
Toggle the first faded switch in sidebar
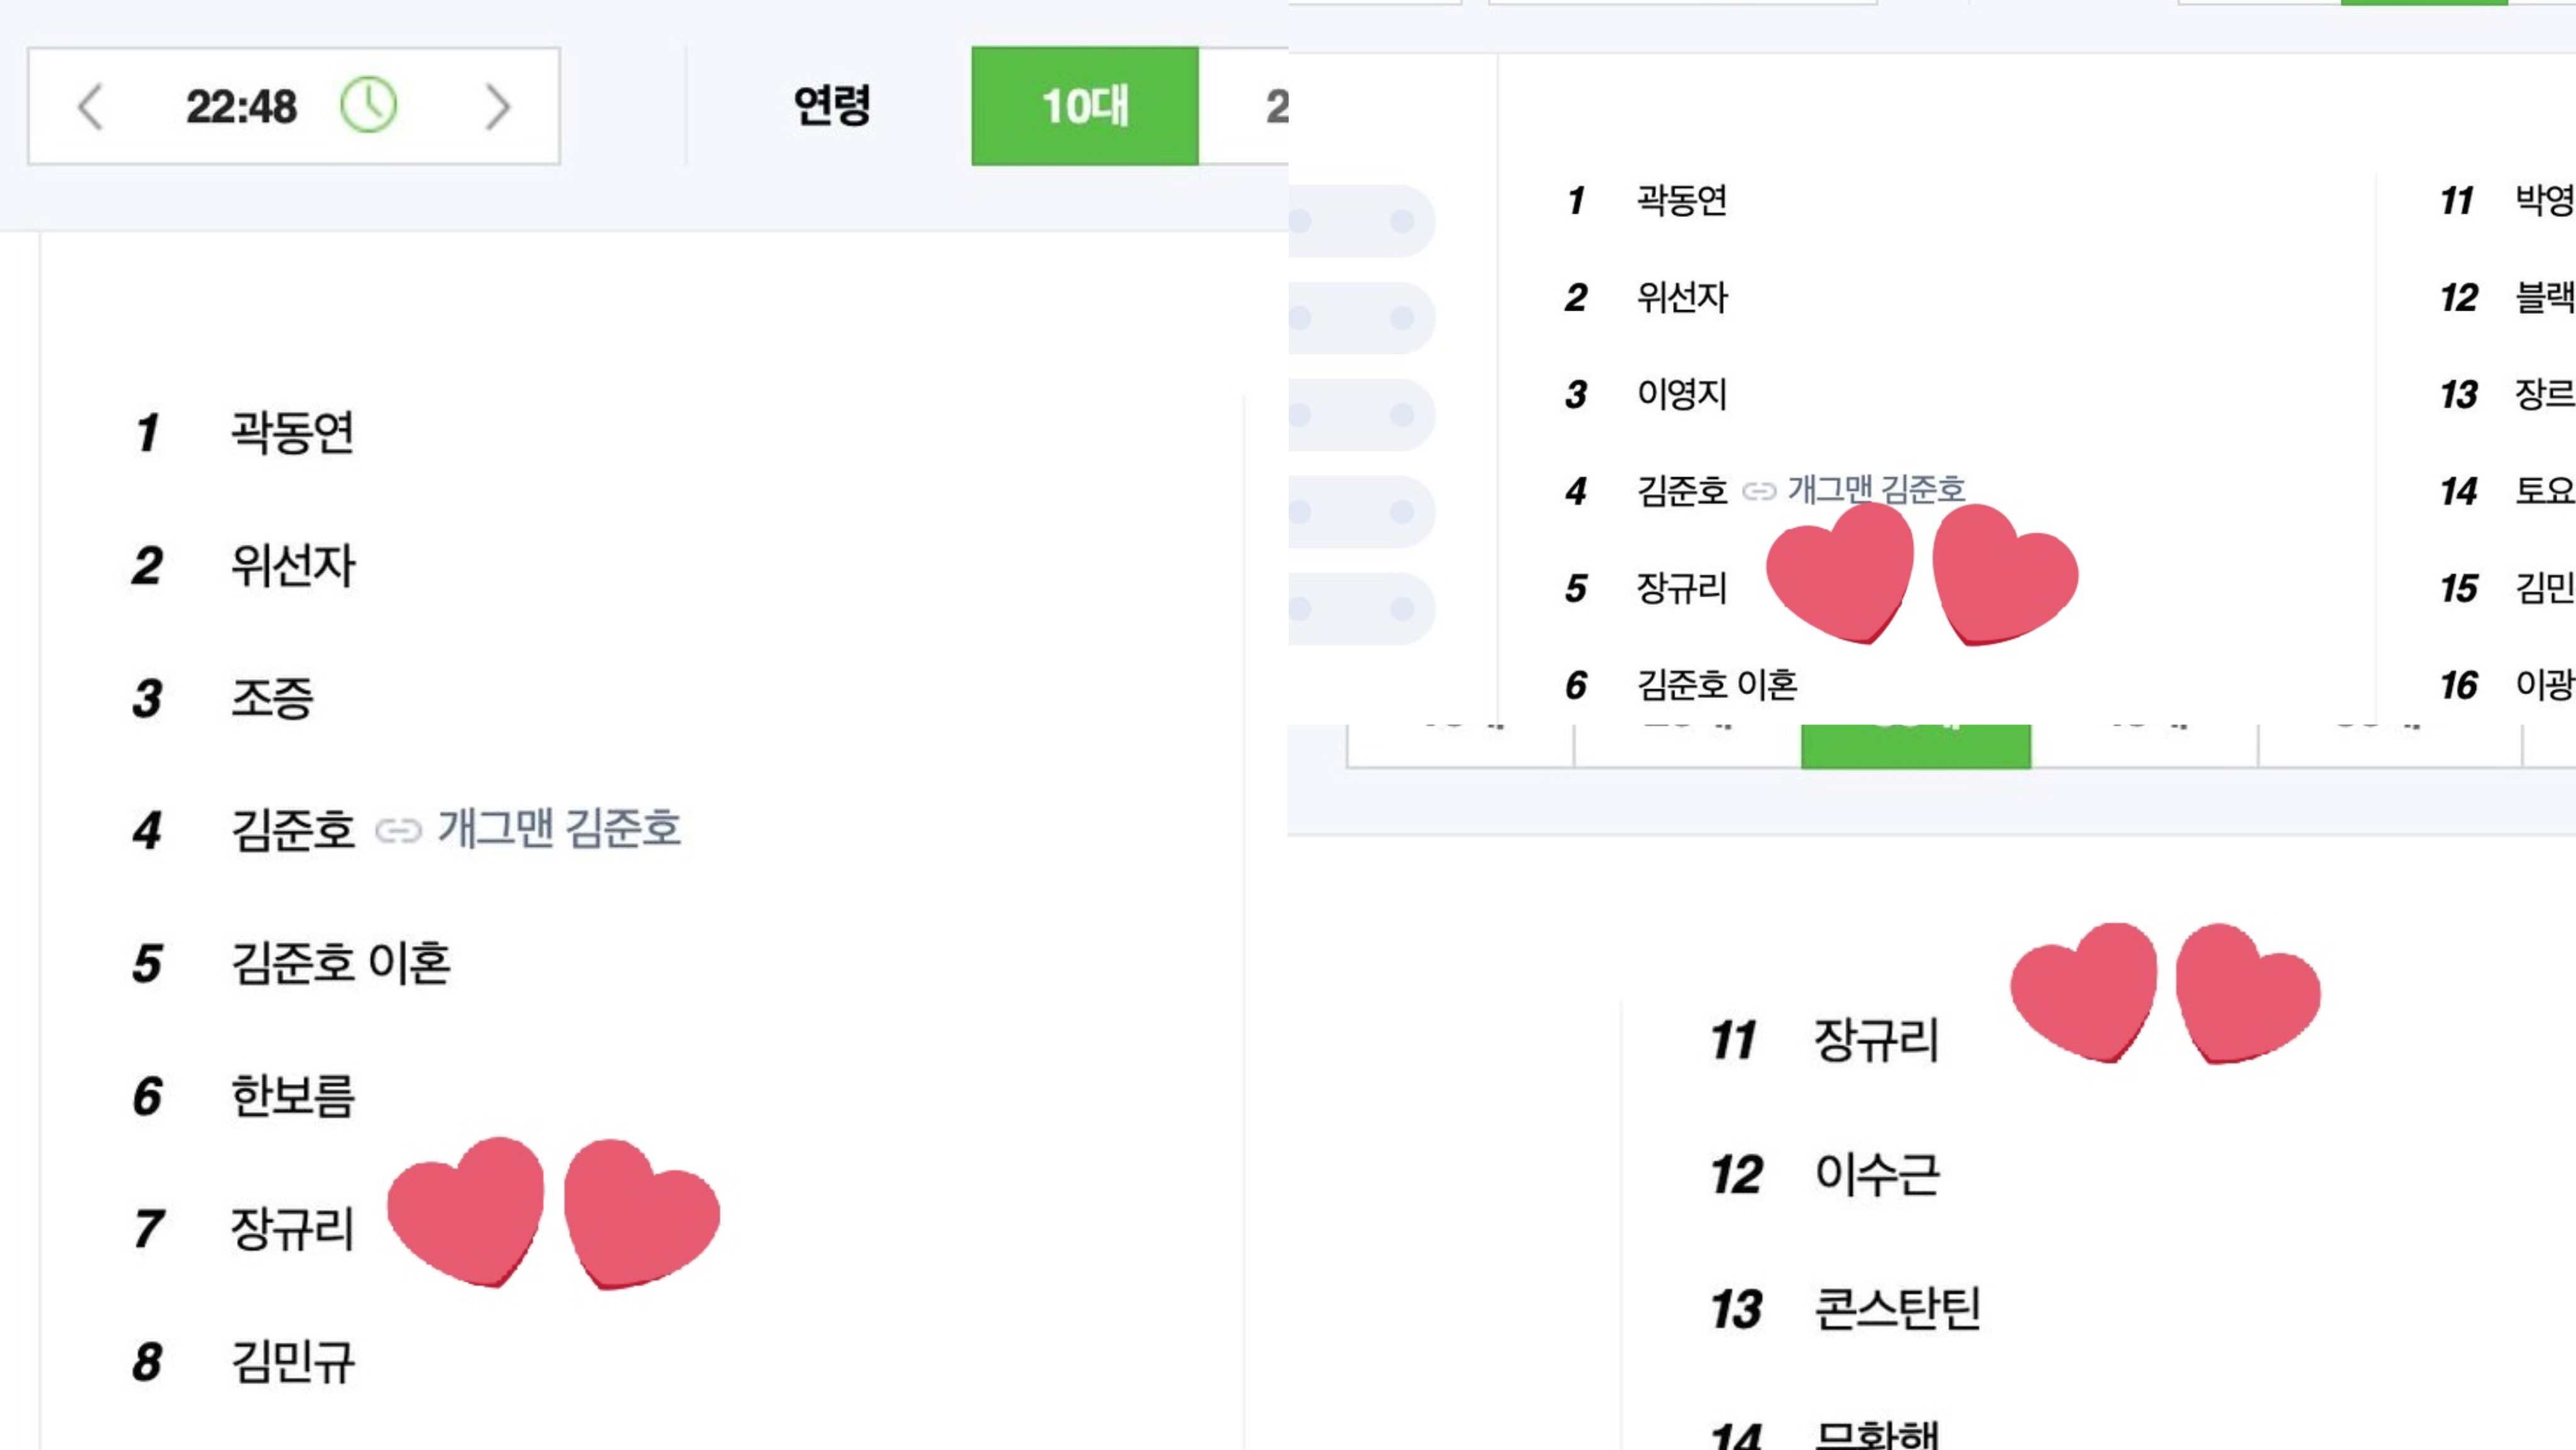pyautogui.click(x=1360, y=221)
